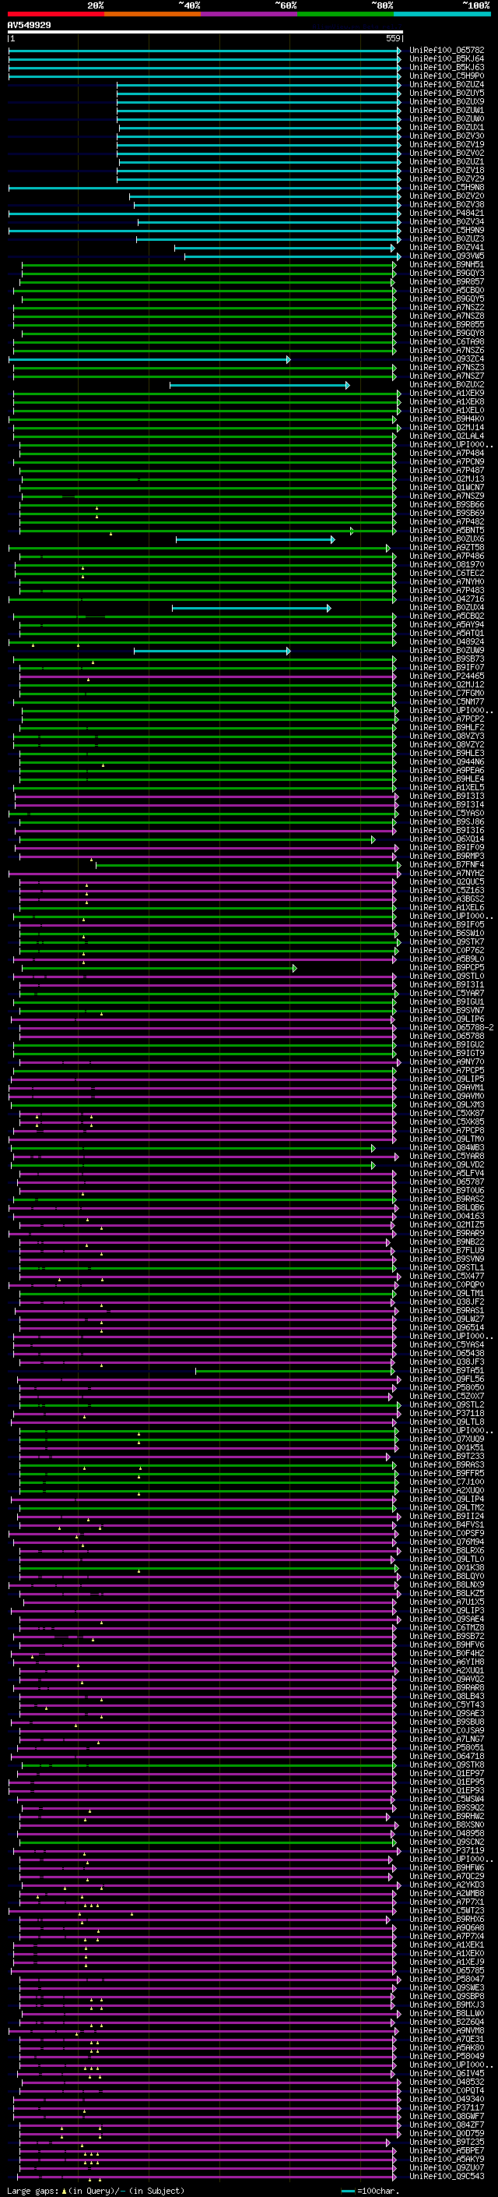Select hit label UniRef100_Q944N6
The height and width of the screenshot is (2197, 498).
point(447,761)
